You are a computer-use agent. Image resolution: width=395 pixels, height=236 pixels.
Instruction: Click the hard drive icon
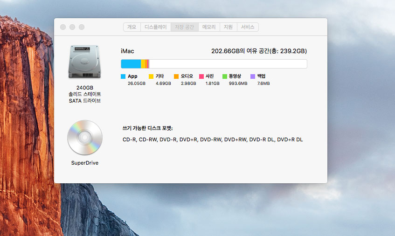[84, 62]
